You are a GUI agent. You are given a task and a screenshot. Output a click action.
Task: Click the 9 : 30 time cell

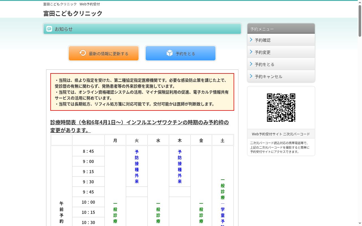[88, 182]
